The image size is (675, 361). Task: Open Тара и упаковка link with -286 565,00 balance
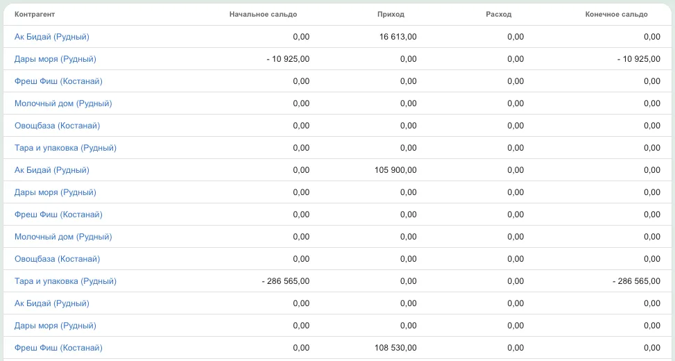(65, 281)
